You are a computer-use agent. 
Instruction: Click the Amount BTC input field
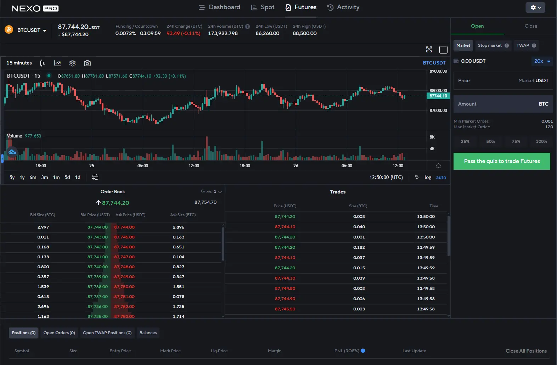pyautogui.click(x=503, y=104)
